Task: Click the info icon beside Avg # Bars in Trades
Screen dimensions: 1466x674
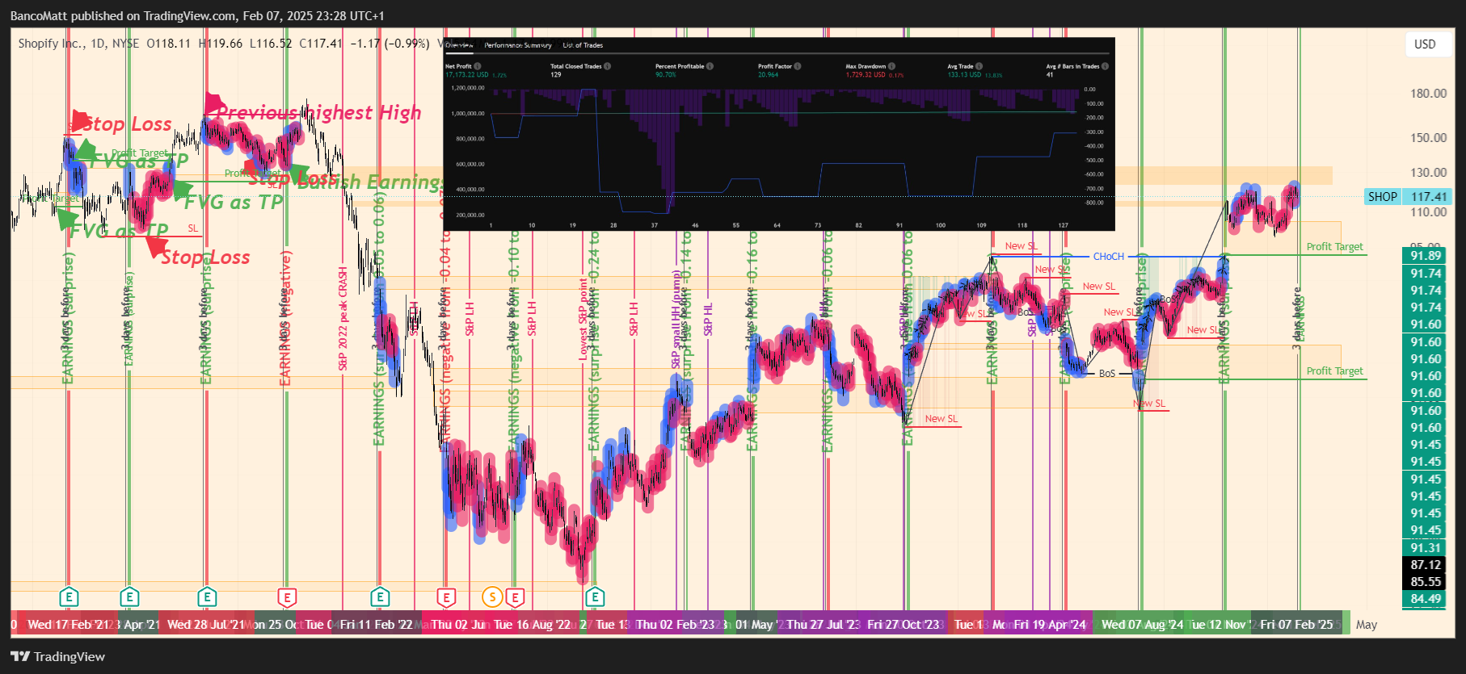Action: point(1105,66)
